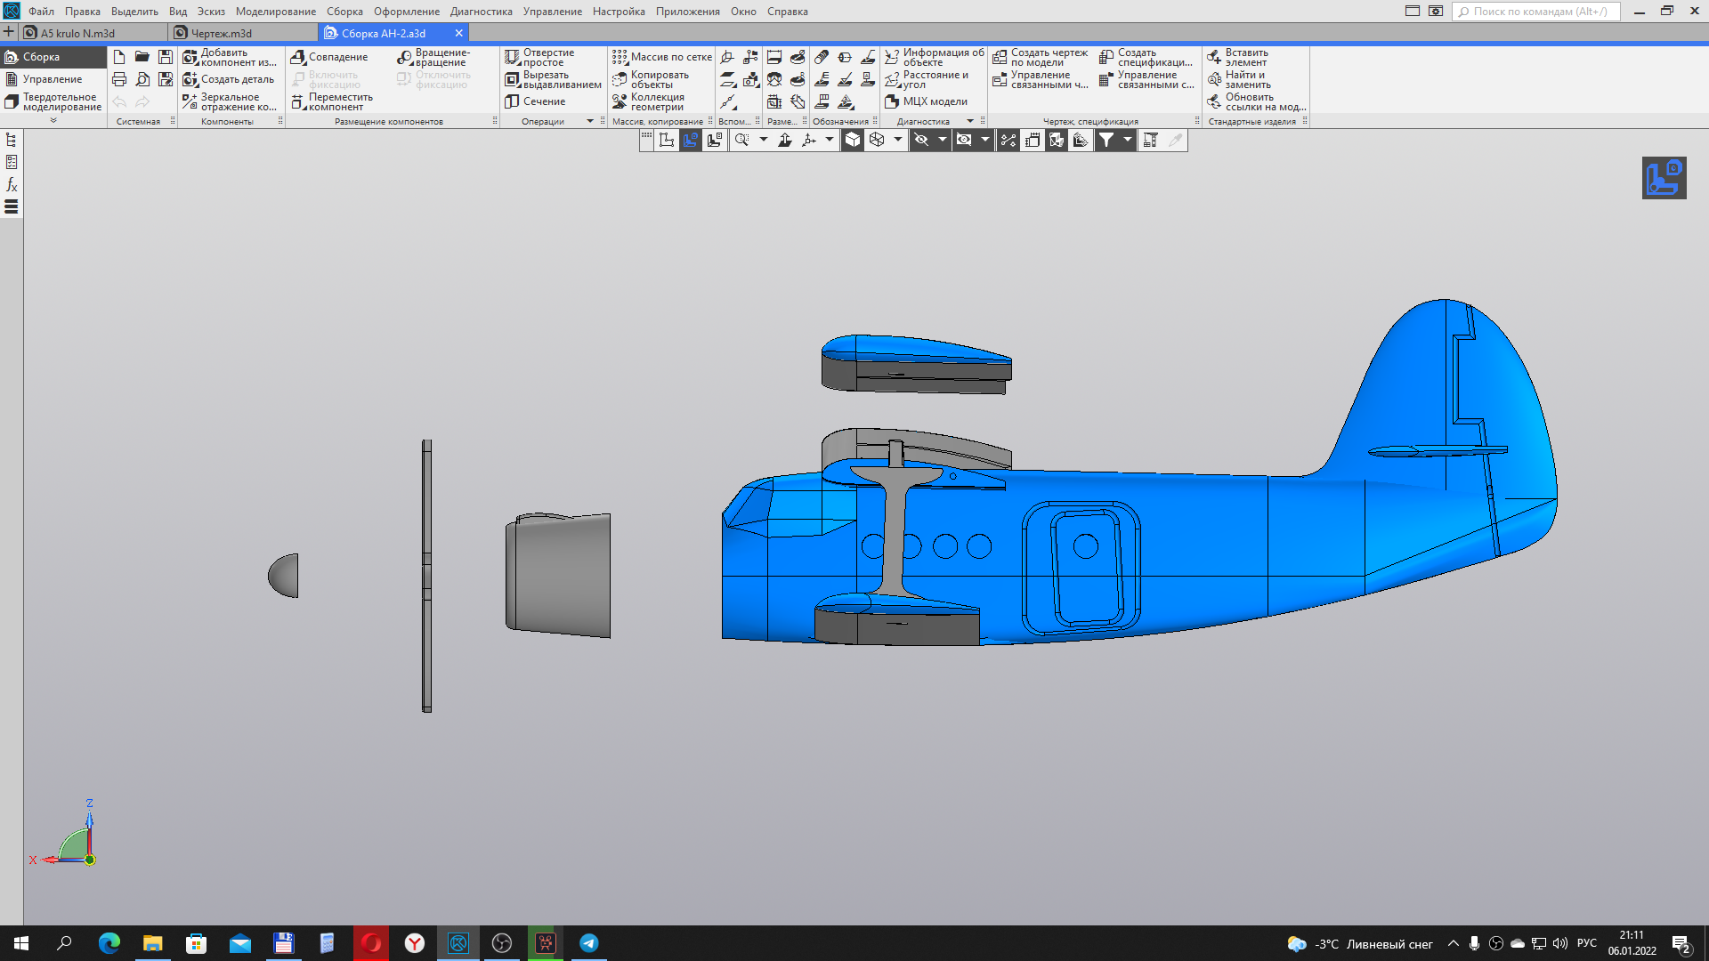
Task: Open the Моделирование menu
Action: [x=276, y=12]
